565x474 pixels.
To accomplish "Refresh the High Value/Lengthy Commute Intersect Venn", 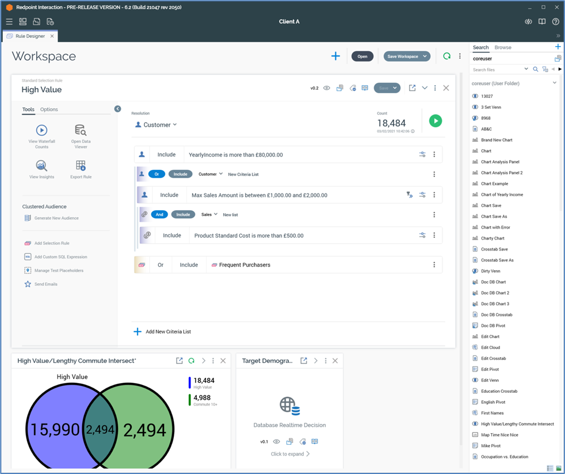I will click(x=192, y=361).
